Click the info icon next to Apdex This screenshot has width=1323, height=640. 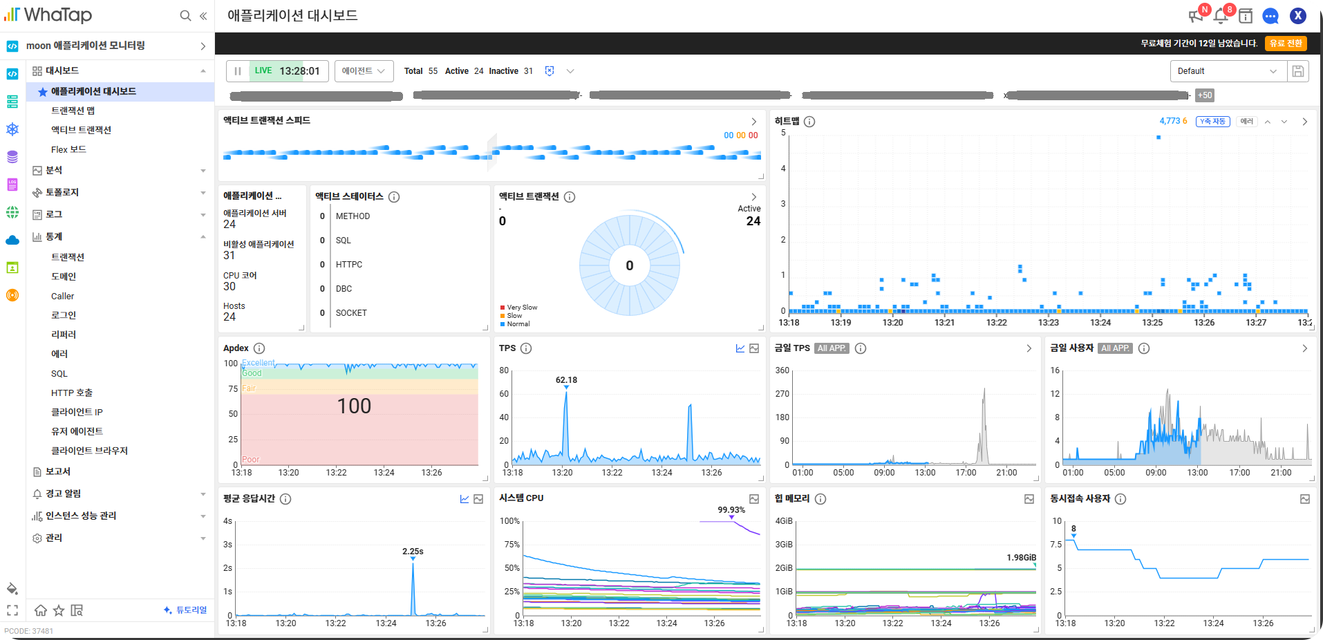click(259, 348)
